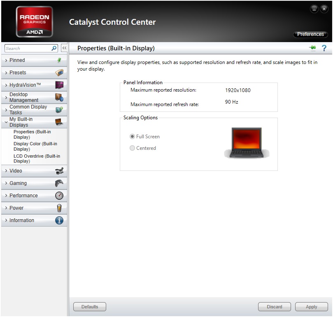Click the search magnifier icon

(x=54, y=48)
